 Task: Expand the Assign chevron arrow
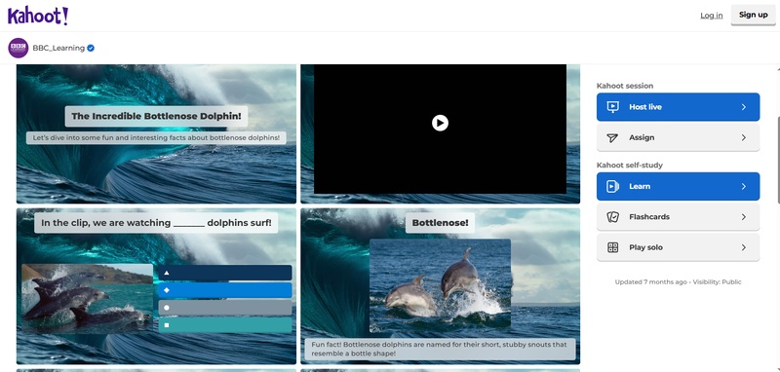[744, 137]
